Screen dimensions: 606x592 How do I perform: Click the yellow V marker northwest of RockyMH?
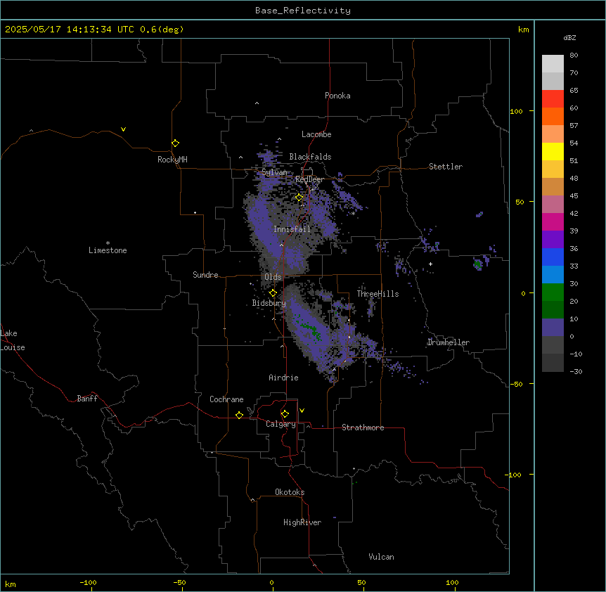(123, 129)
